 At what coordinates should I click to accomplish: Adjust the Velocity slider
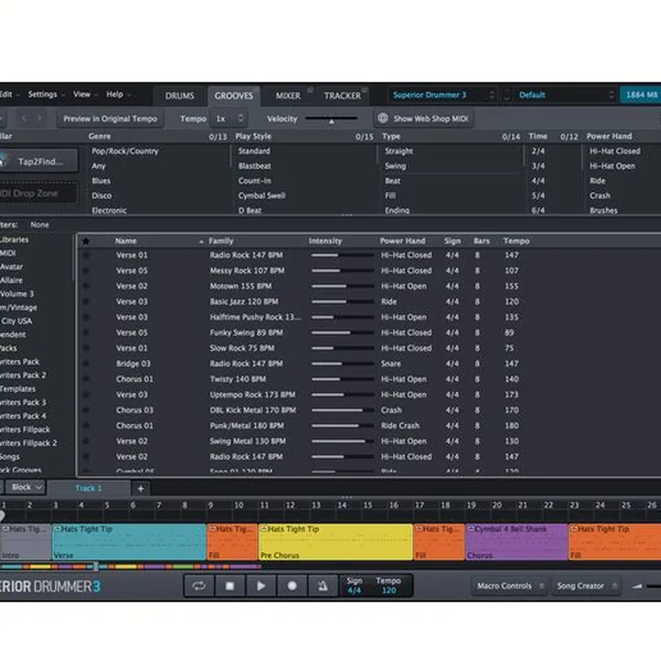coord(331,119)
